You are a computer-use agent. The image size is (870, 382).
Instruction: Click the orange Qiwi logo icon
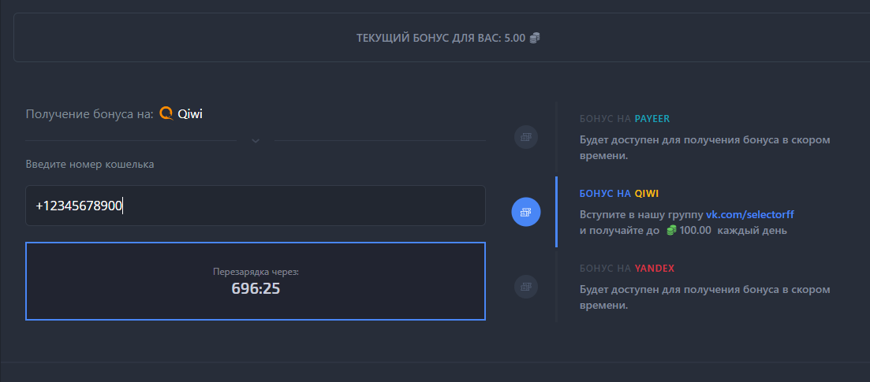[166, 113]
